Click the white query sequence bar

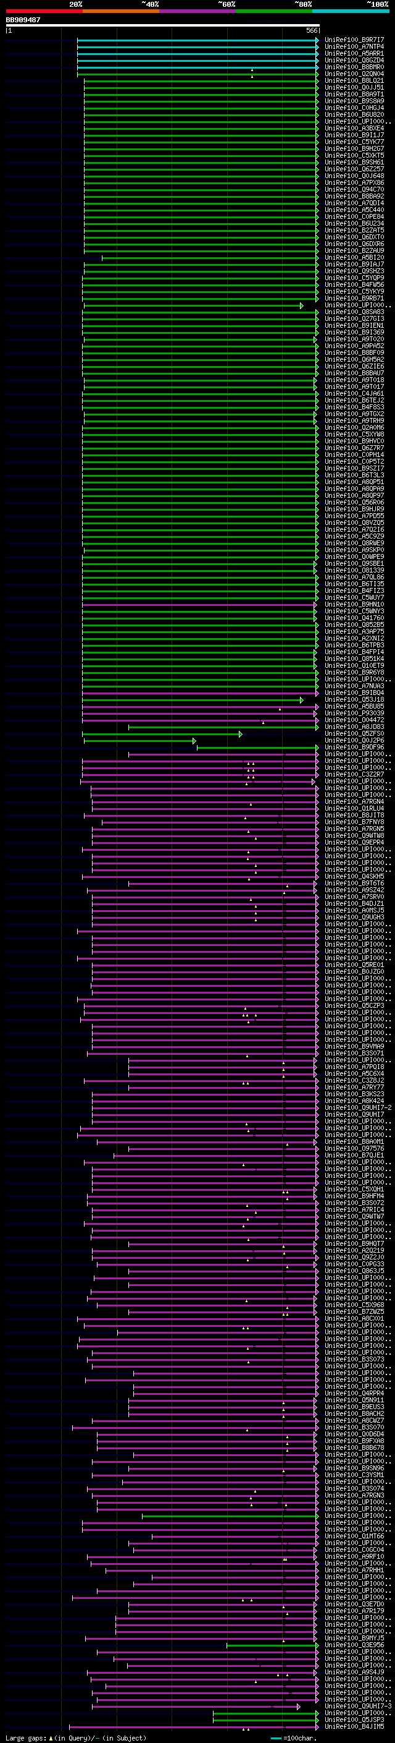163,26
